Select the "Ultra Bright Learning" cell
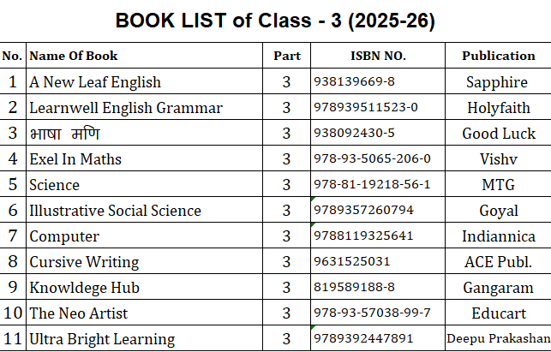This screenshot has height=352, width=551. [x=102, y=339]
